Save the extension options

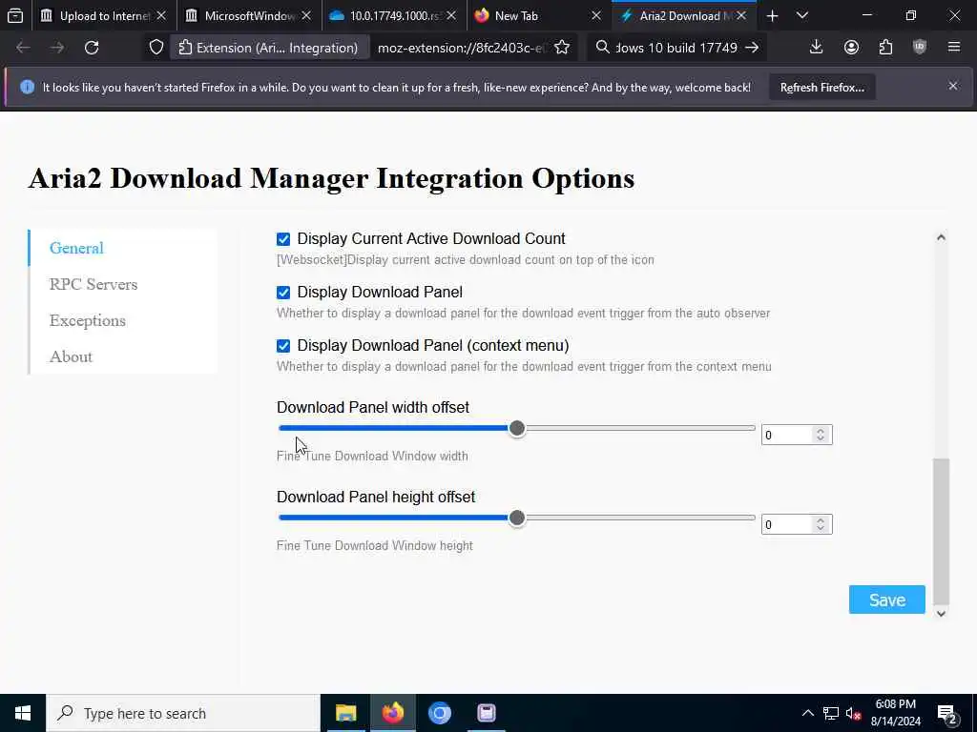[886, 600]
